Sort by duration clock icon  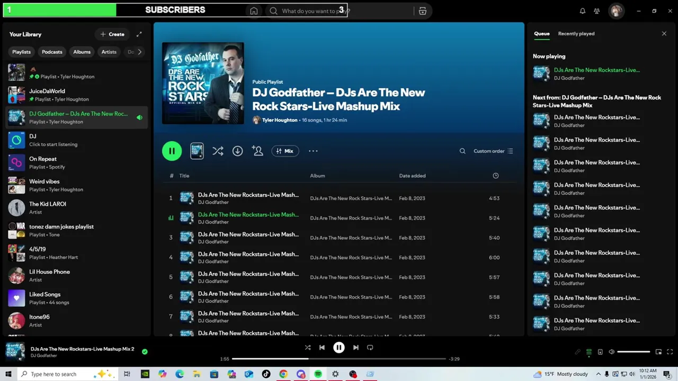(496, 176)
